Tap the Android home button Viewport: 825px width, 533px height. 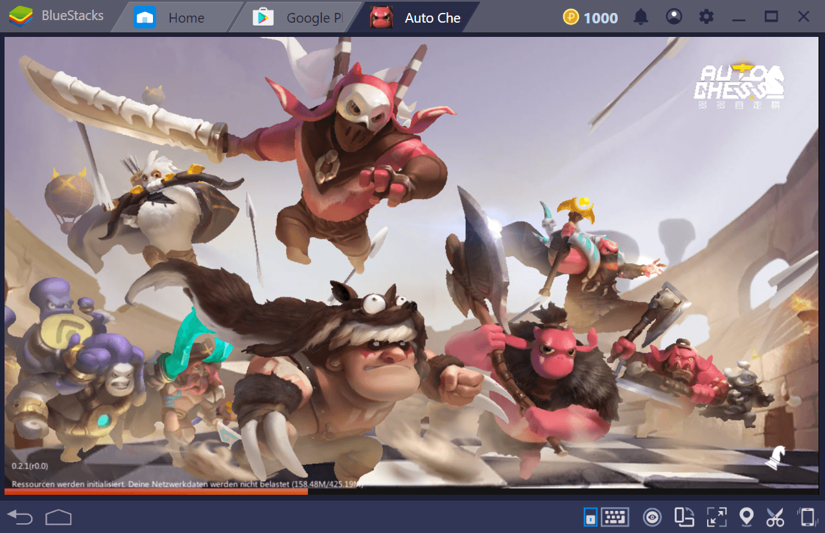58,517
